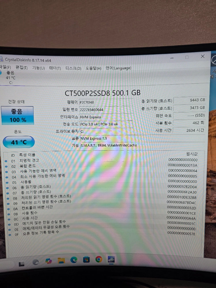Open the 파일(F) menu
Image resolution: width=216 pixels, height=288 pixels.
pyautogui.click(x=5, y=67)
